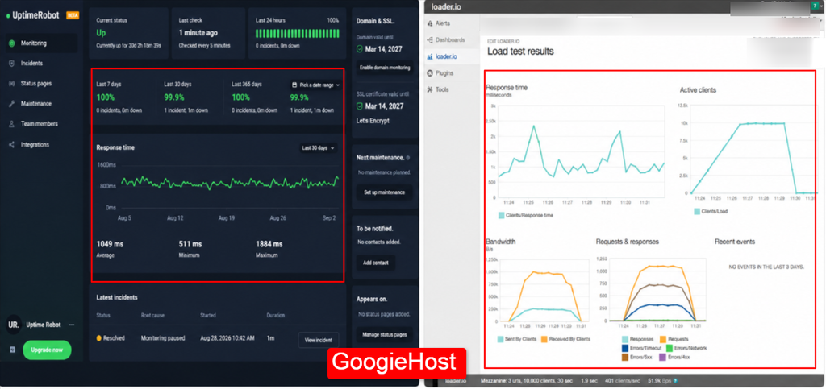This screenshot has width=826, height=389.
Task: Select loader.io item in loader.io sidebar
Action: tap(453, 56)
